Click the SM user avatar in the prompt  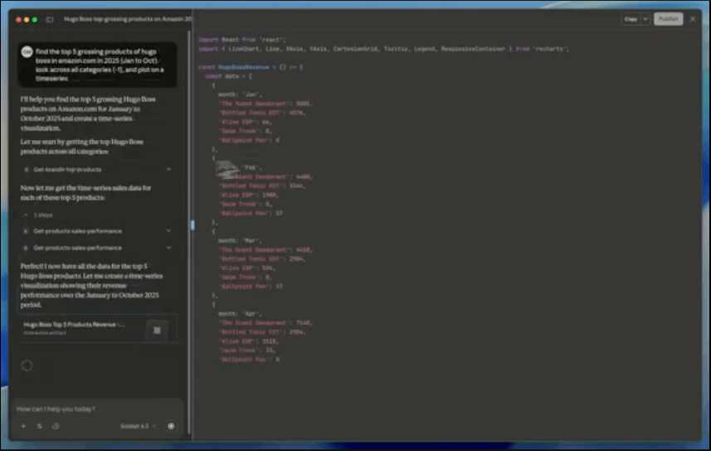(27, 51)
